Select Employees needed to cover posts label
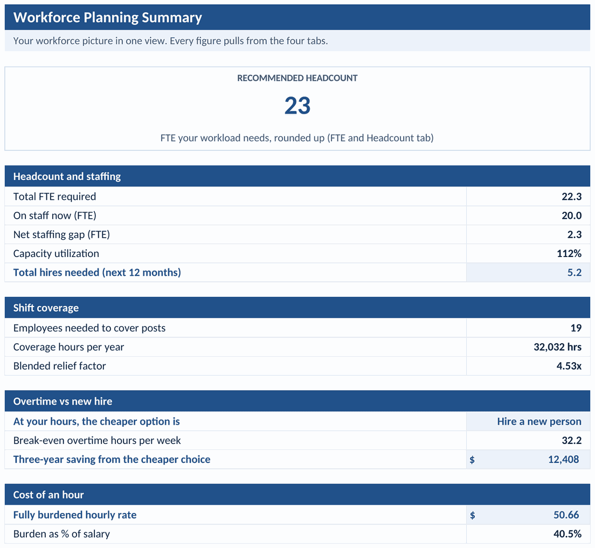Viewport: 595px width, 548px height. tap(89, 328)
